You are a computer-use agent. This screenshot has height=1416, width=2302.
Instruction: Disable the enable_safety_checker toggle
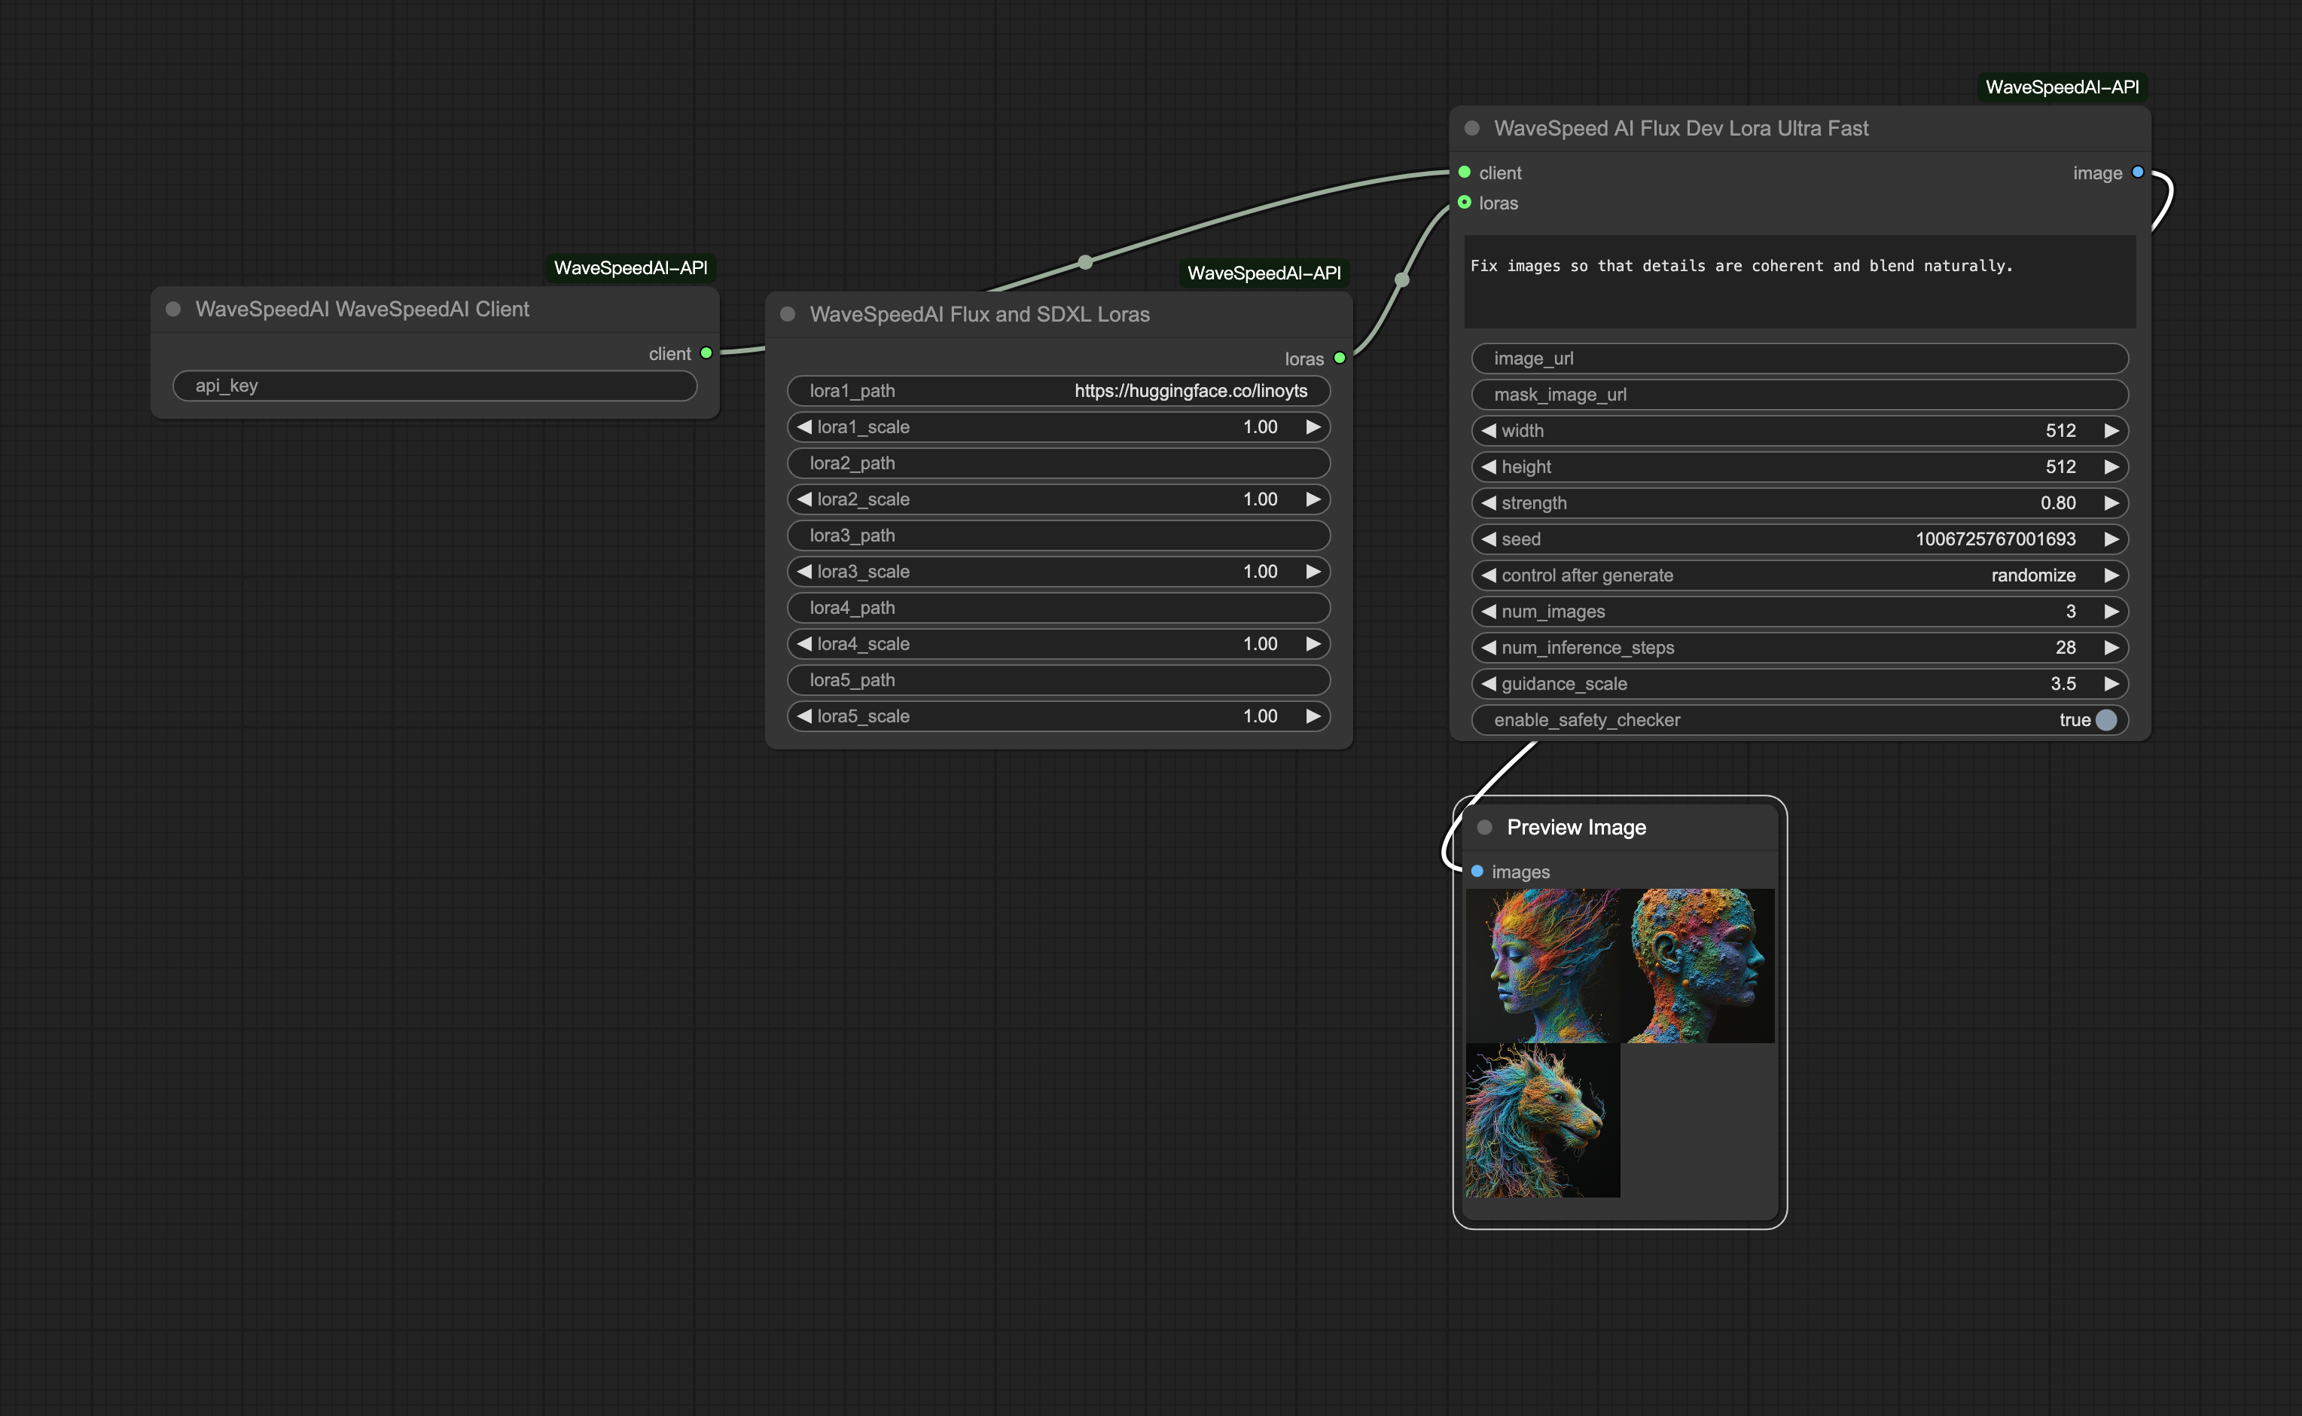[2105, 719]
